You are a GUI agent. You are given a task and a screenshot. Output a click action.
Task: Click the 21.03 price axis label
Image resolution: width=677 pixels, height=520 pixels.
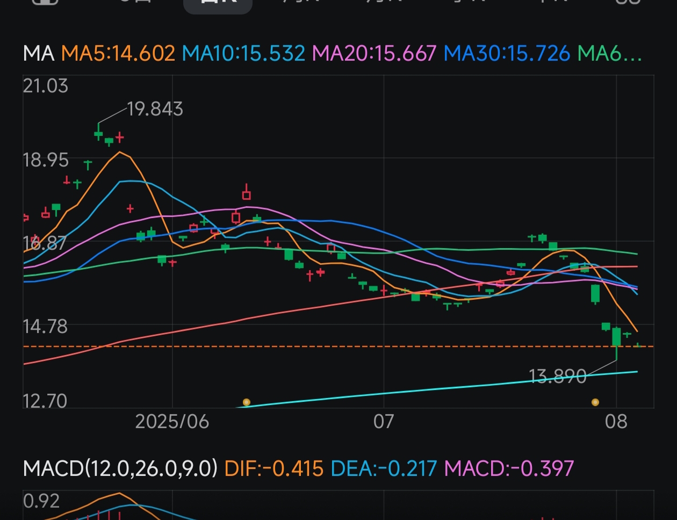click(x=46, y=86)
